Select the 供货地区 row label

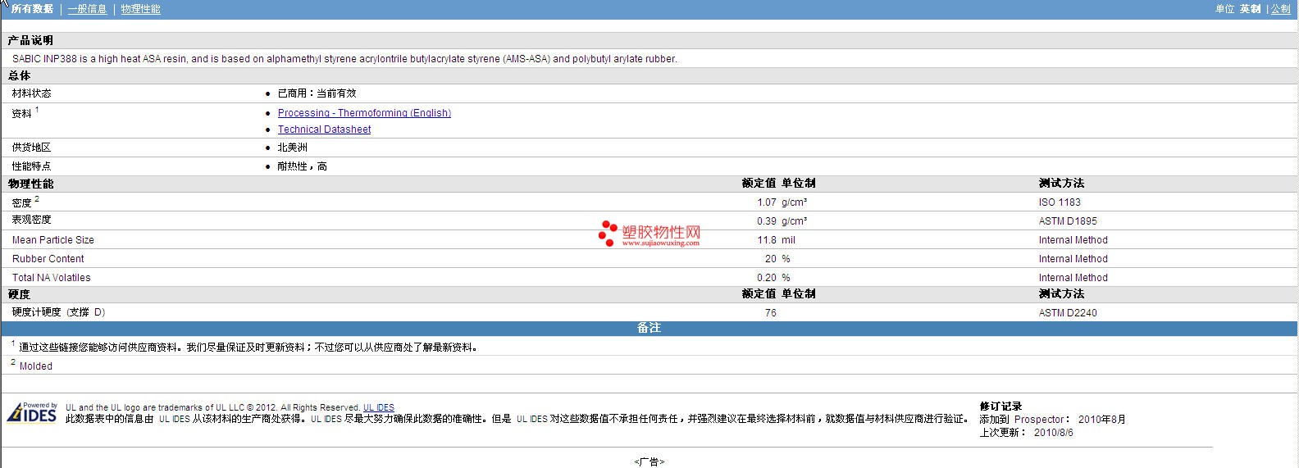[x=31, y=148]
